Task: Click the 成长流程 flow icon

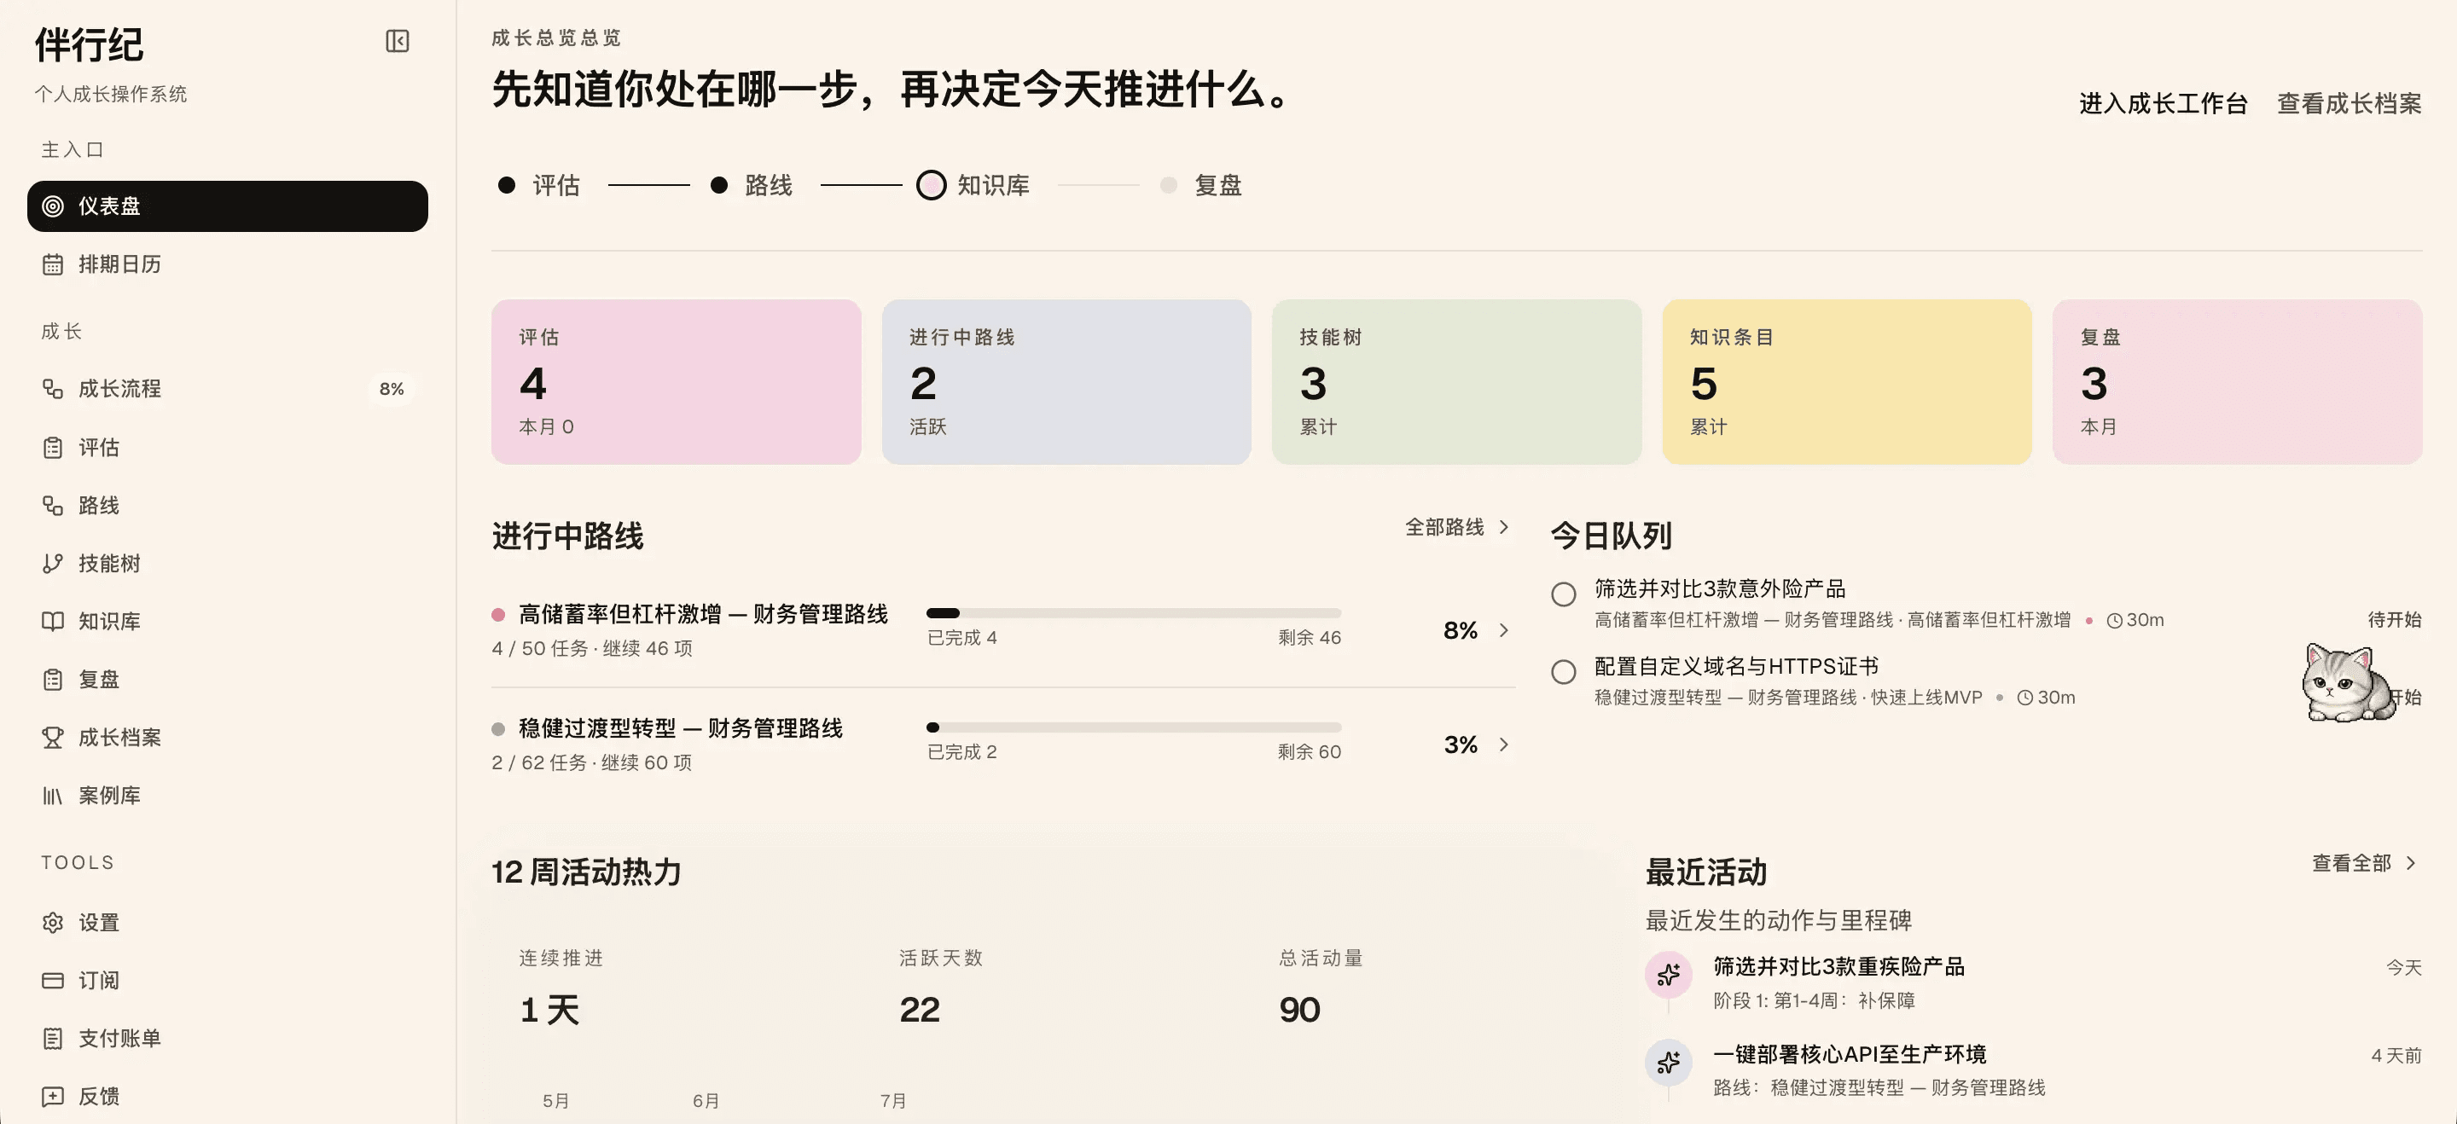Action: coord(54,389)
